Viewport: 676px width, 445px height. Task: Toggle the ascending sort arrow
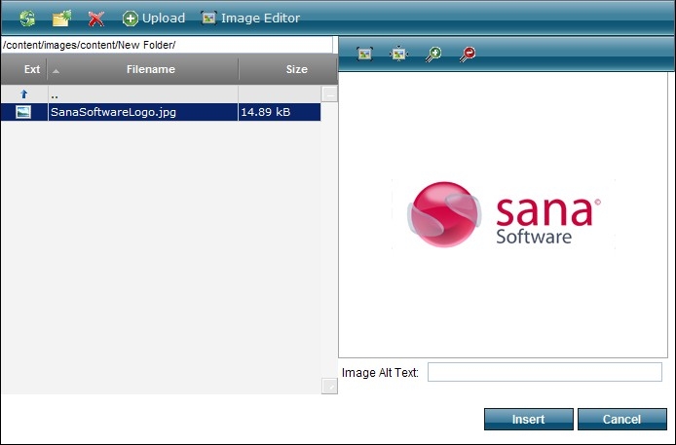click(56, 71)
